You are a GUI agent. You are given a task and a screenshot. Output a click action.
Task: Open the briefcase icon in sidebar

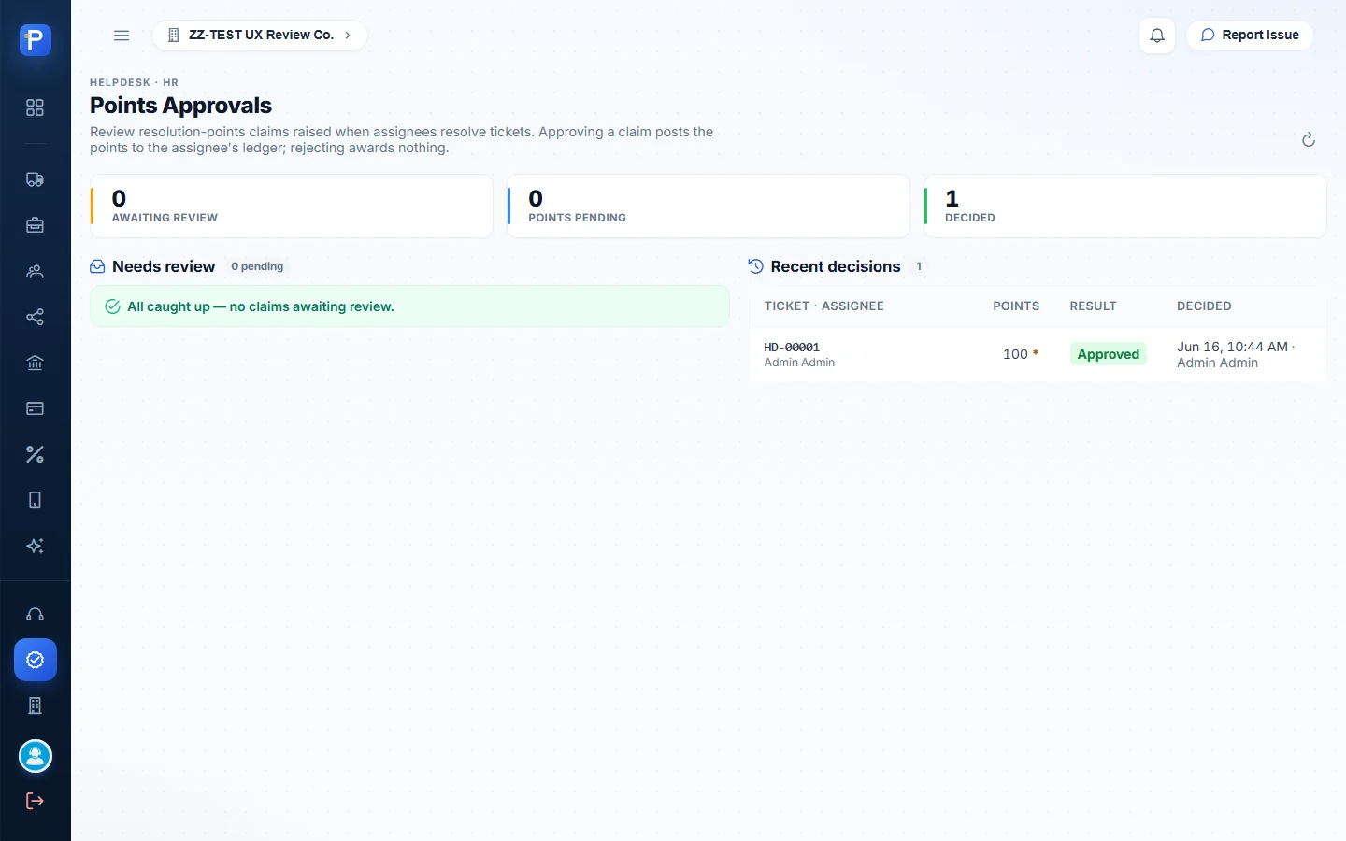click(35, 225)
